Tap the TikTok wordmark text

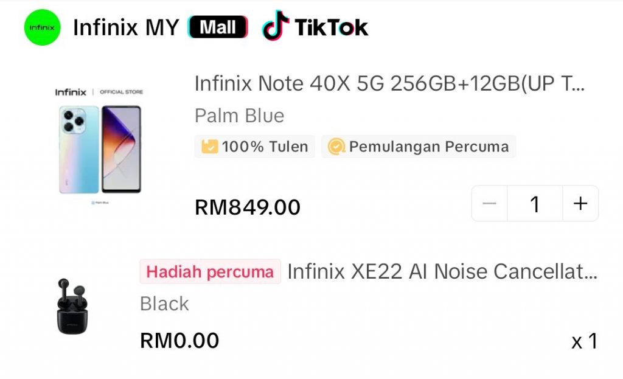(332, 27)
